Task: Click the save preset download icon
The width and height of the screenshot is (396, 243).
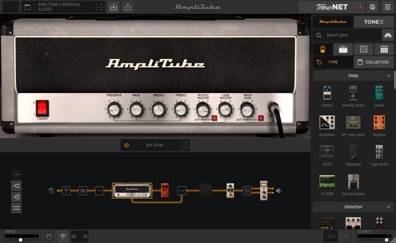Action: [x=114, y=7]
